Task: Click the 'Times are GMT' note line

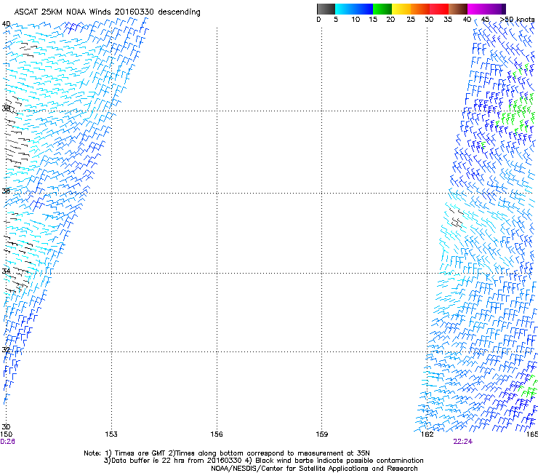Action: pos(227,453)
